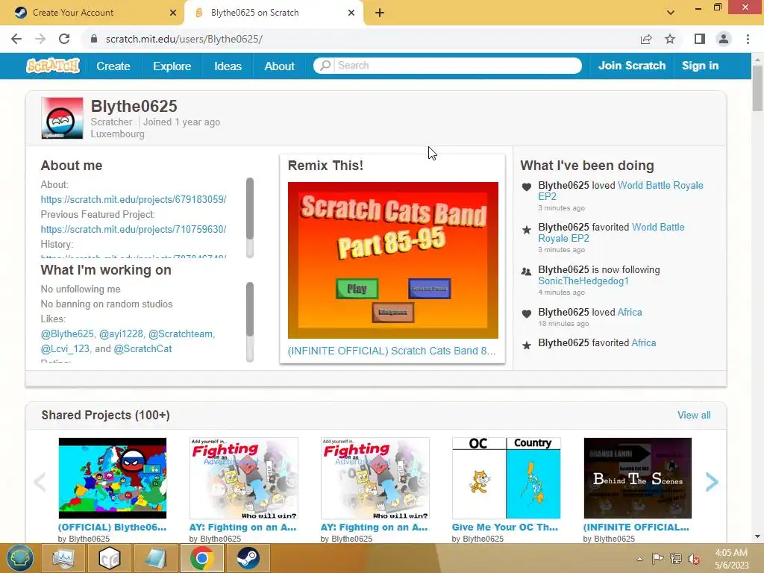
Task: Open the Chrome profile avatar icon
Action: tap(724, 39)
